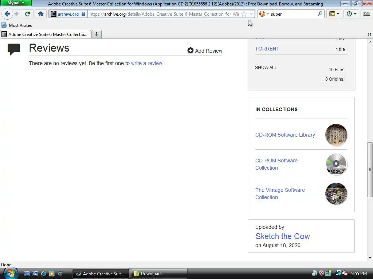Click the '1 file' torrent count text
Screen dimensions: 373x279
[x=340, y=49]
